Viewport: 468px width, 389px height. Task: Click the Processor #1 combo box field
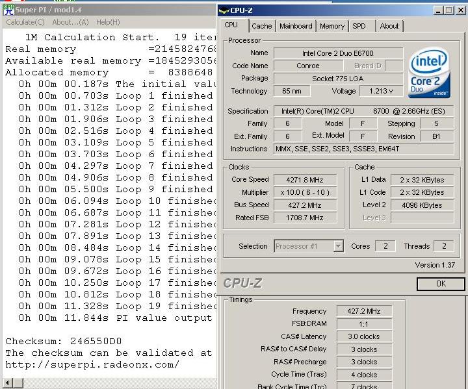[309, 246]
